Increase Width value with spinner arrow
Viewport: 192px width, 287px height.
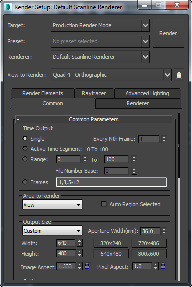click(79, 241)
